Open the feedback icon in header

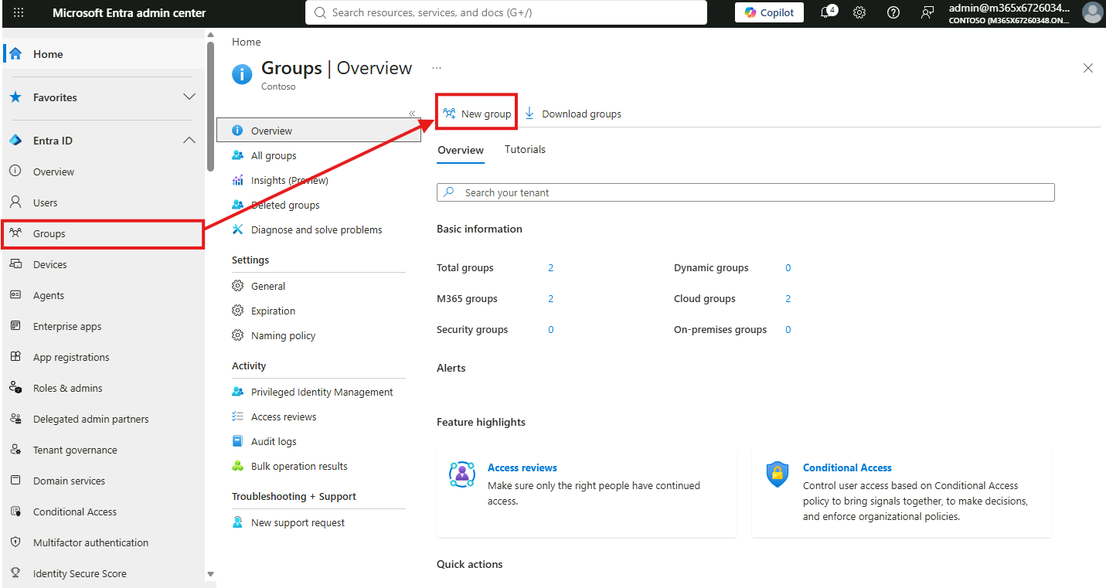(x=927, y=12)
